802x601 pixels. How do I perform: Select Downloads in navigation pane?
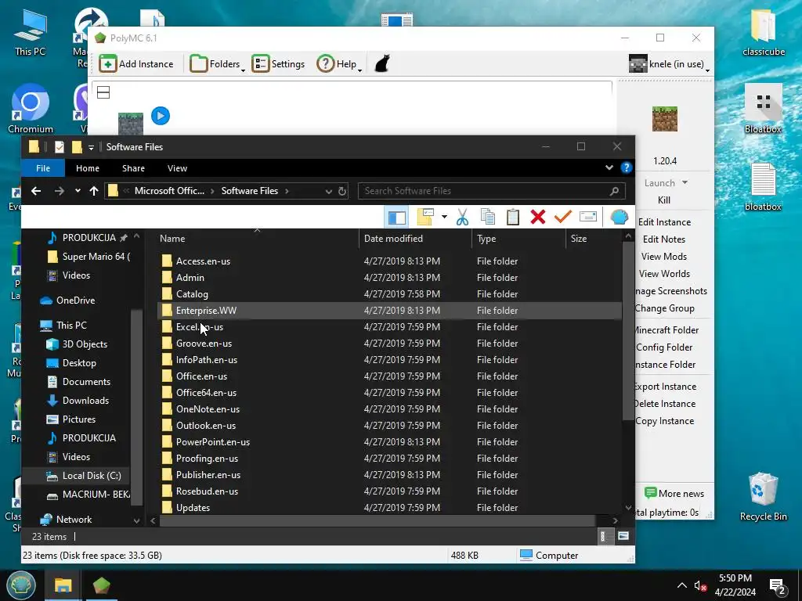pos(85,401)
